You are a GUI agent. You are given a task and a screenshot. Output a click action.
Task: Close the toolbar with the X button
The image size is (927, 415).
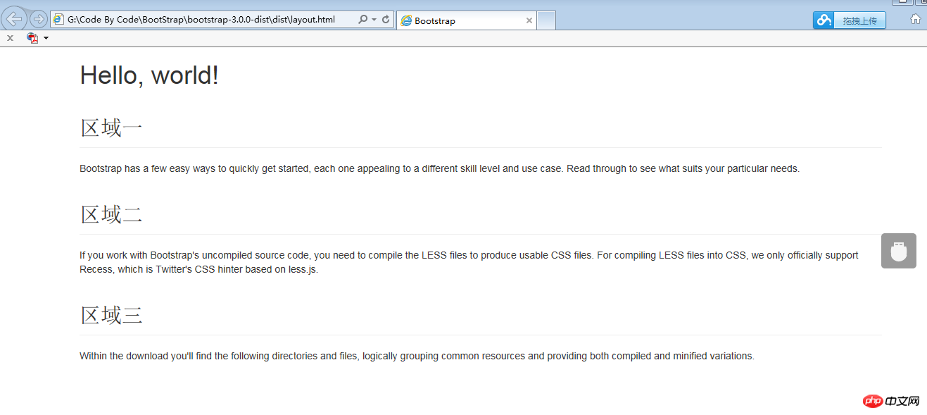click(10, 38)
